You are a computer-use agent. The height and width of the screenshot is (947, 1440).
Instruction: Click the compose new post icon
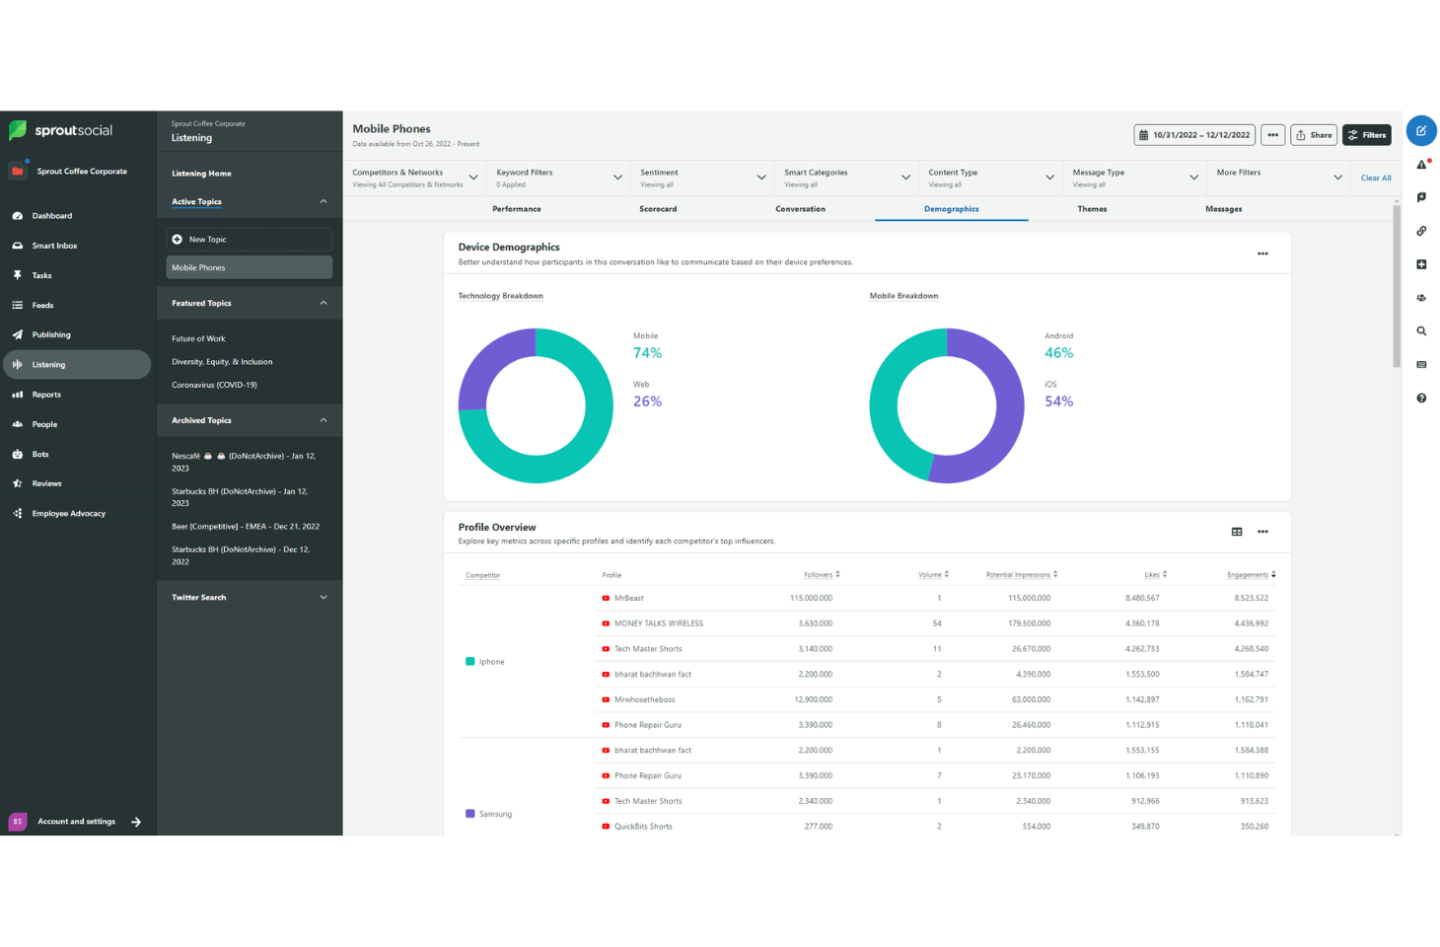click(1420, 131)
